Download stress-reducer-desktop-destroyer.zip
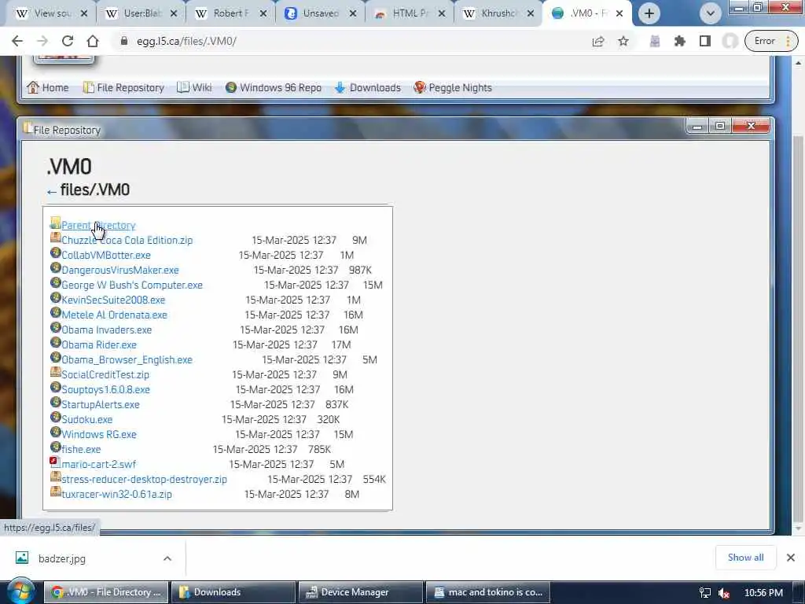 145,479
